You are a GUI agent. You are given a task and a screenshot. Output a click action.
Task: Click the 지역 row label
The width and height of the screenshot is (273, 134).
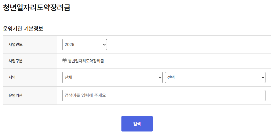coord(12,77)
